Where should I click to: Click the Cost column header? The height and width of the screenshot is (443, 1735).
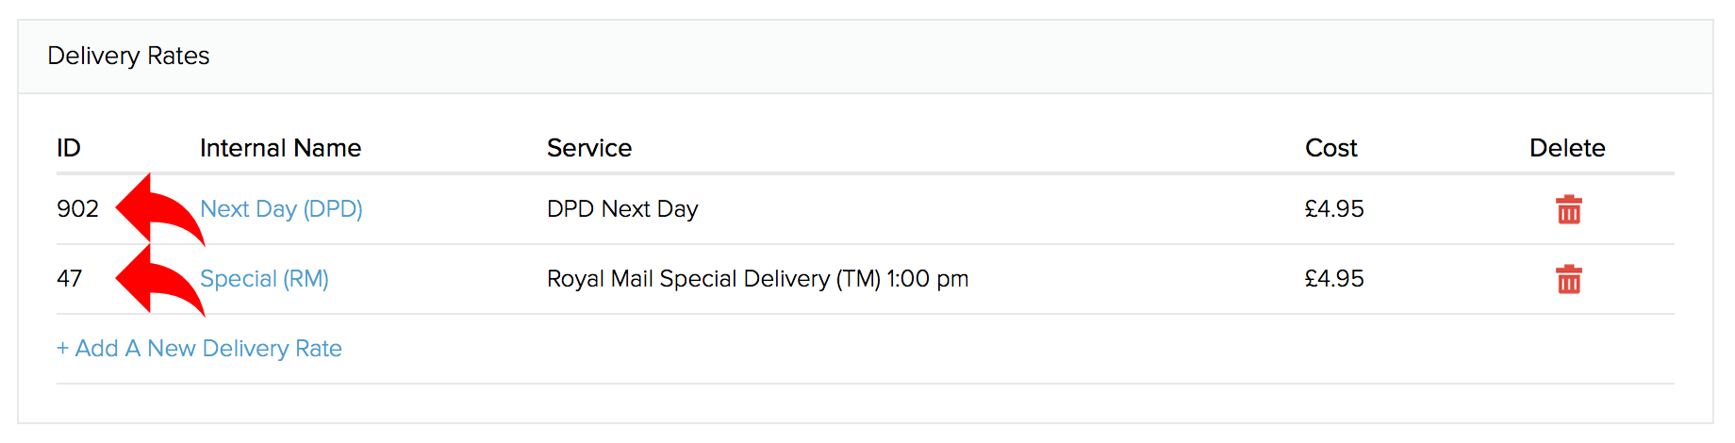(x=1330, y=148)
